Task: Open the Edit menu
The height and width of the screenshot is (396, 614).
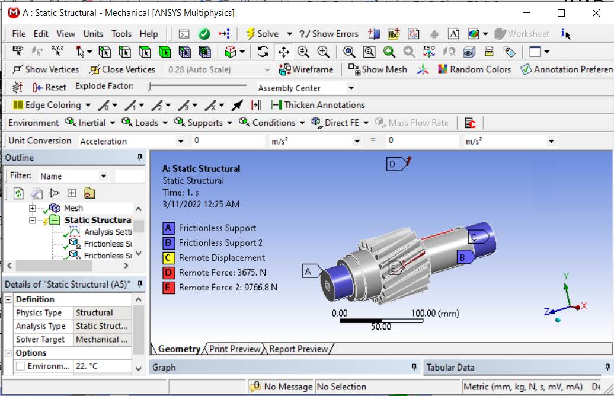Action: point(41,34)
